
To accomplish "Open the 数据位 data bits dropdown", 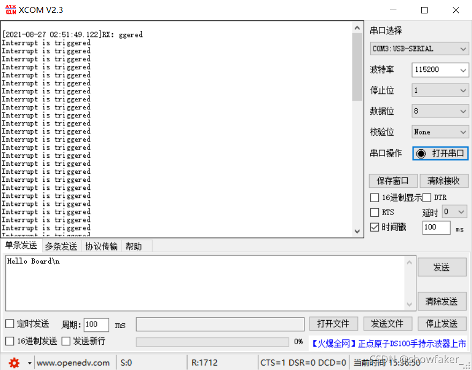I will (440, 111).
